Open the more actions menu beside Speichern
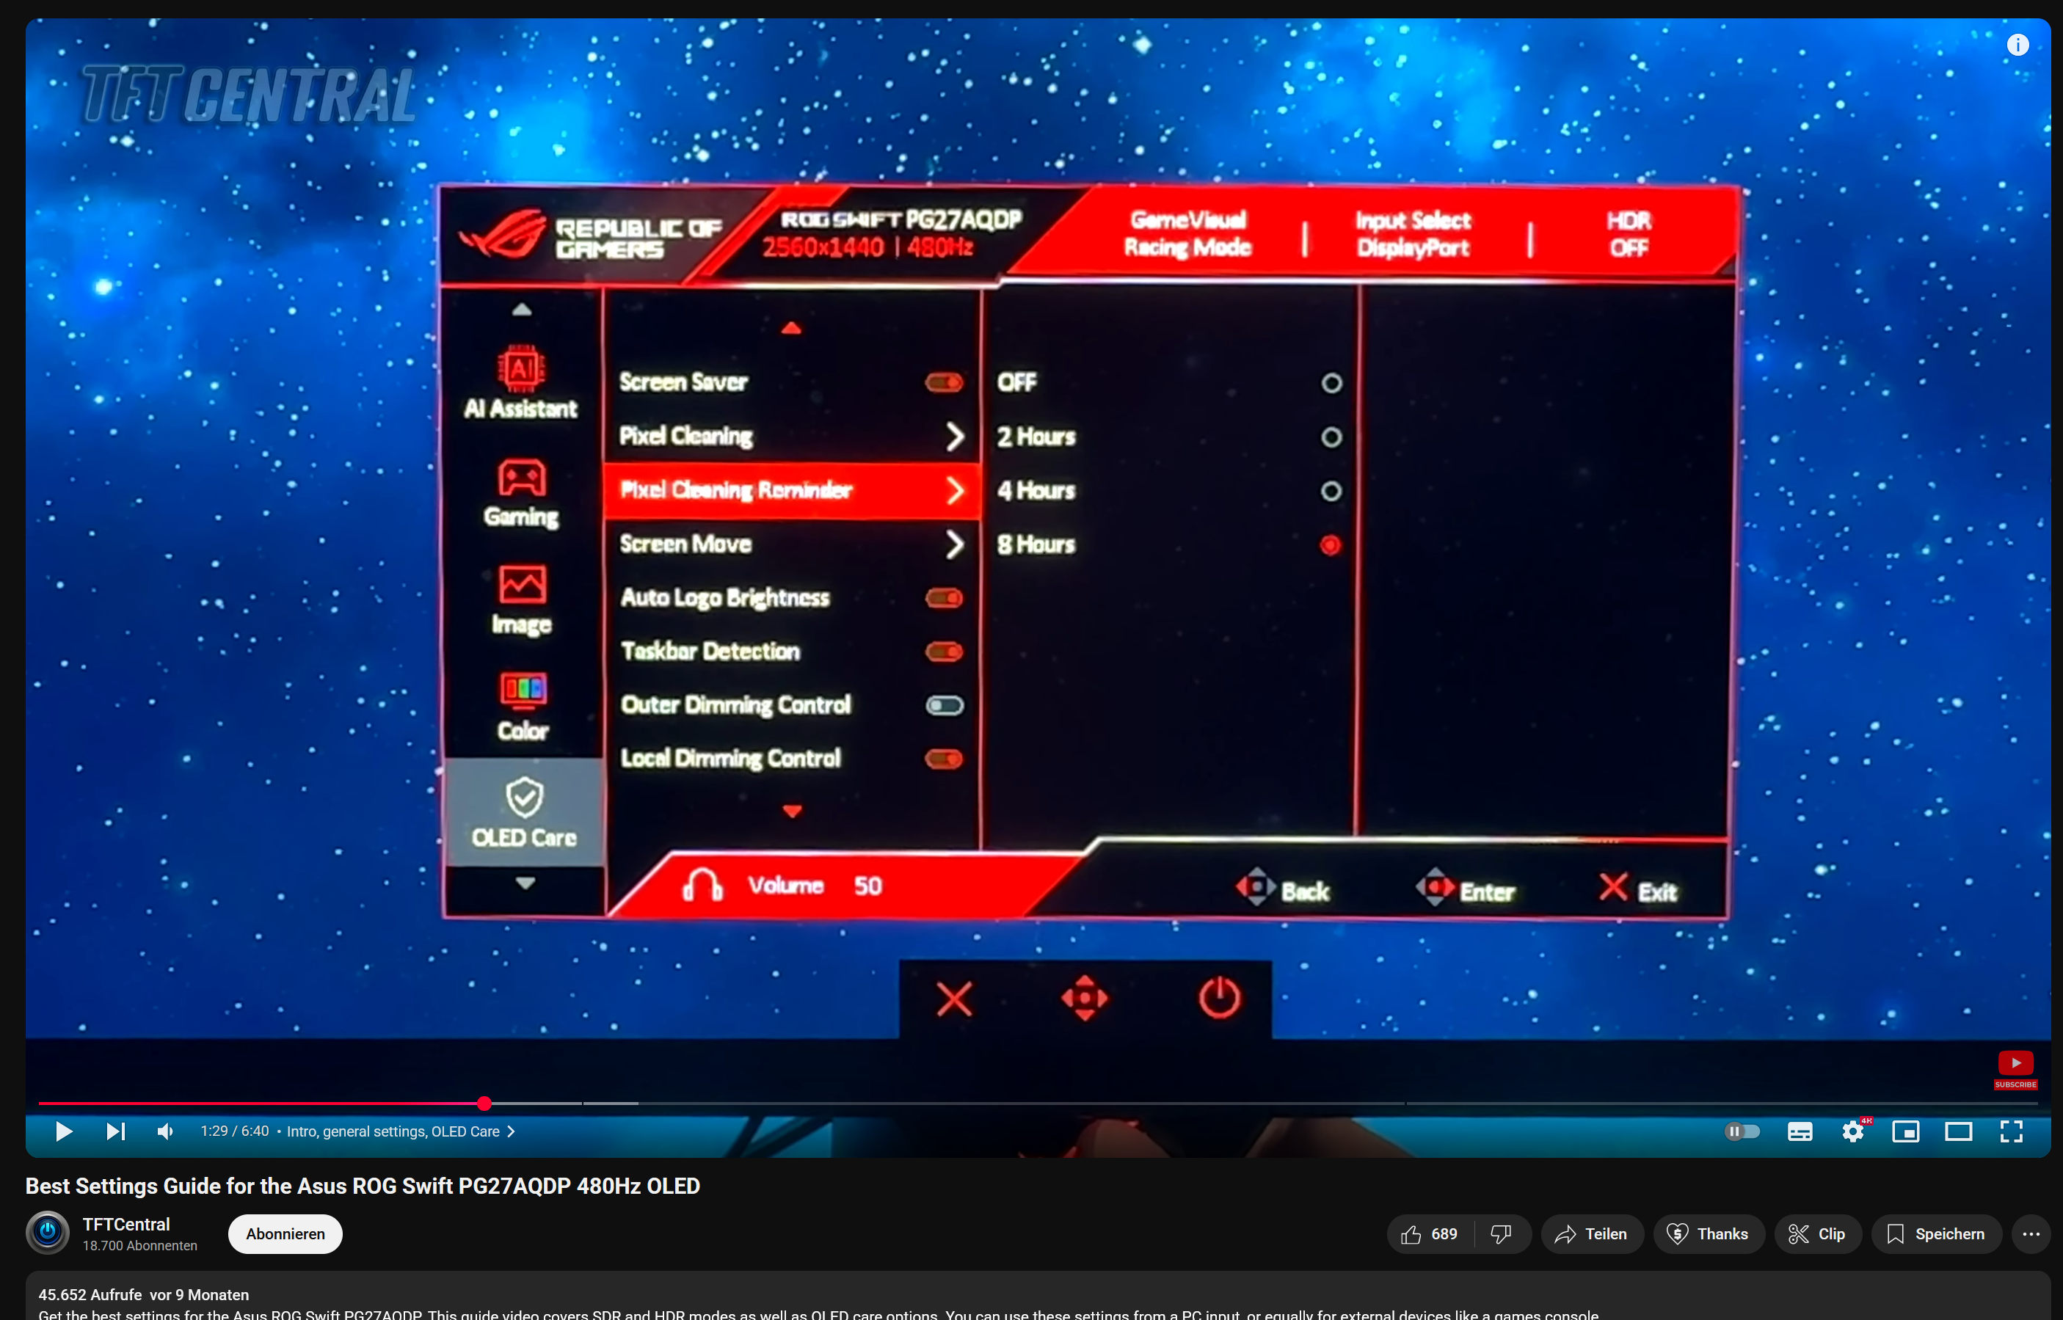The height and width of the screenshot is (1320, 2063). [x=2031, y=1233]
